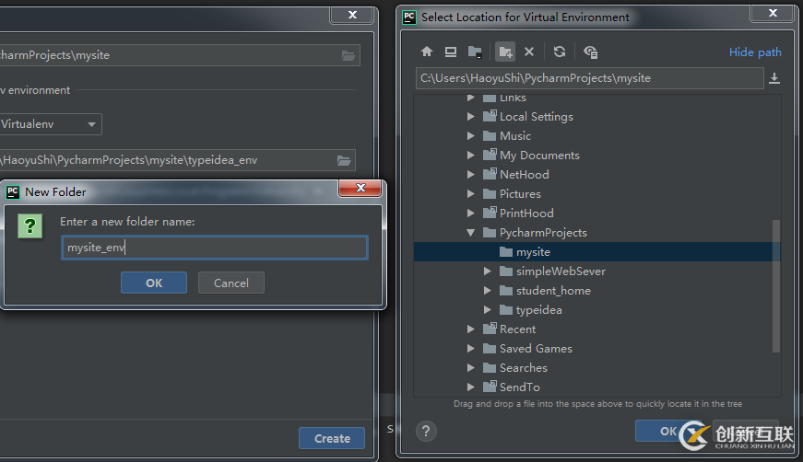Expand the NetHood folder

pos(470,174)
